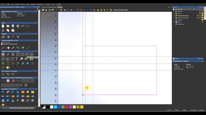The image size is (206, 115).
Task: Select the Create Polygon tool
Action: tap(3, 59)
